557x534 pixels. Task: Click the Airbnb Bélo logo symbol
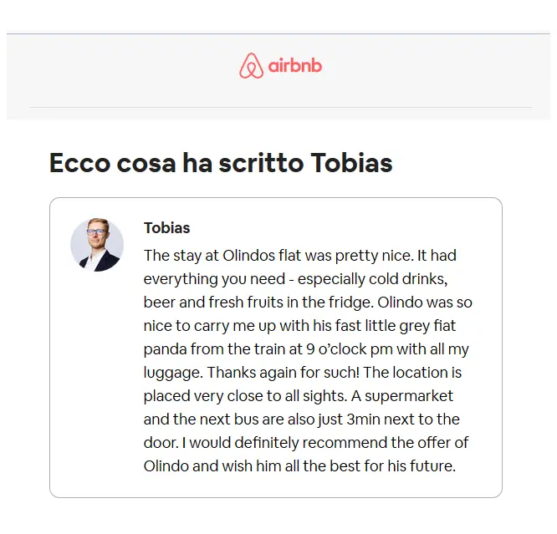[x=251, y=66]
